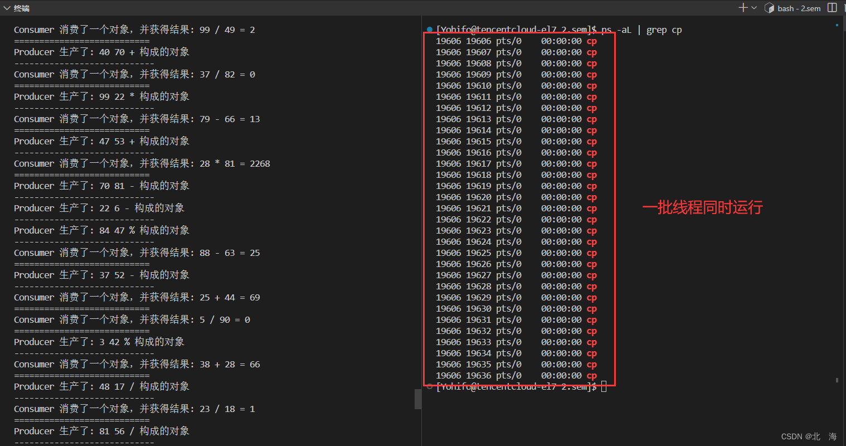Click ps row with LWP 19625
Image resolution: width=846 pixels, height=446 pixels.
click(516, 253)
